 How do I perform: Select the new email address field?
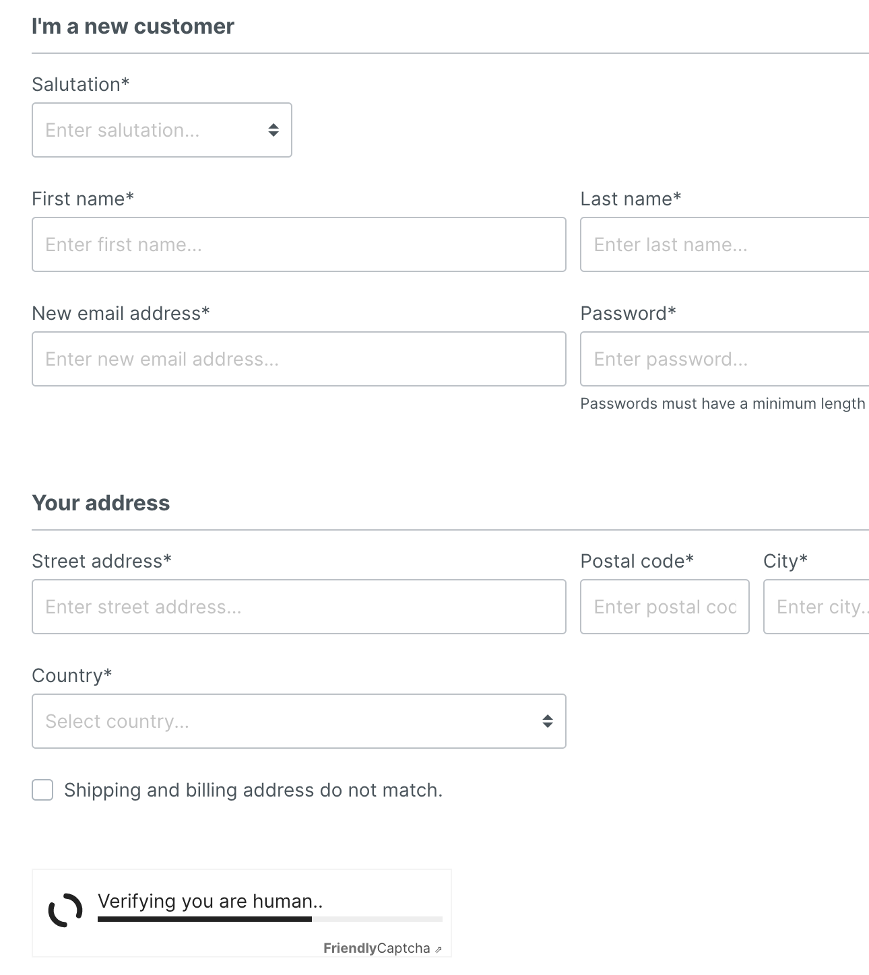(298, 358)
